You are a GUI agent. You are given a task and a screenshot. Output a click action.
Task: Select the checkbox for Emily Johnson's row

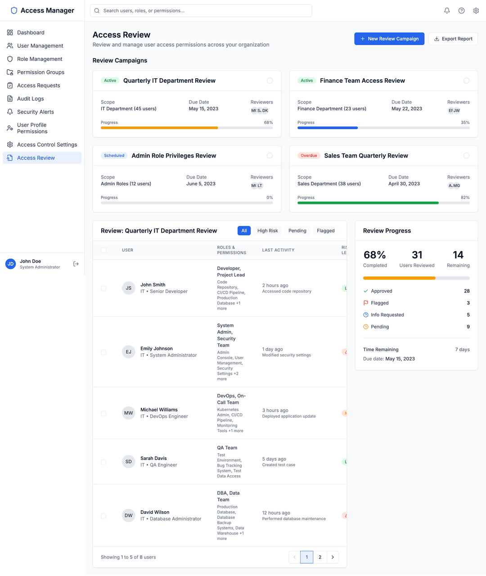[x=103, y=352]
